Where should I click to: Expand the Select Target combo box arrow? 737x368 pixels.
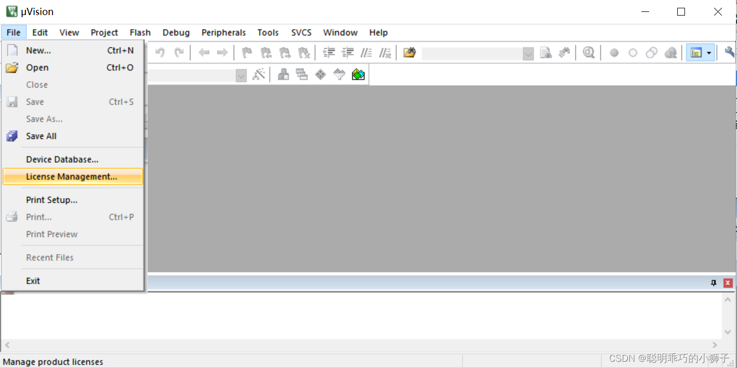click(x=241, y=76)
